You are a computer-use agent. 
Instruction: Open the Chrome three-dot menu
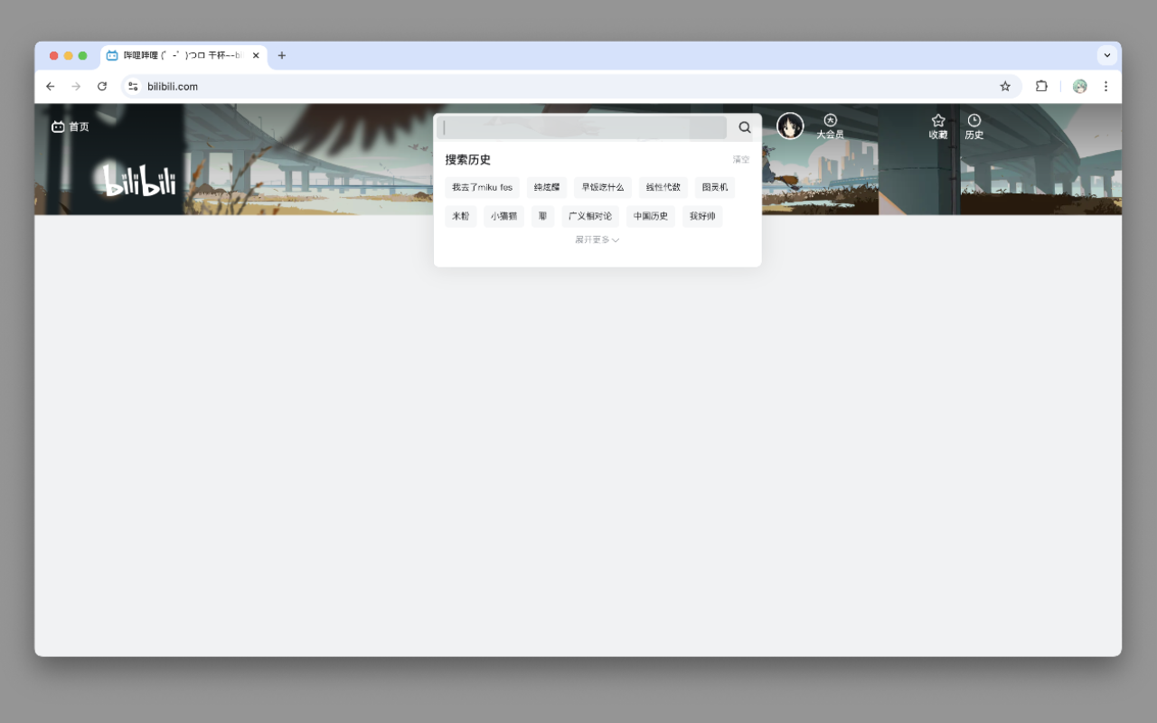click(x=1105, y=86)
